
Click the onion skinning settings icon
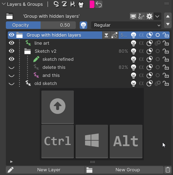pyautogui.click(x=141, y=16)
